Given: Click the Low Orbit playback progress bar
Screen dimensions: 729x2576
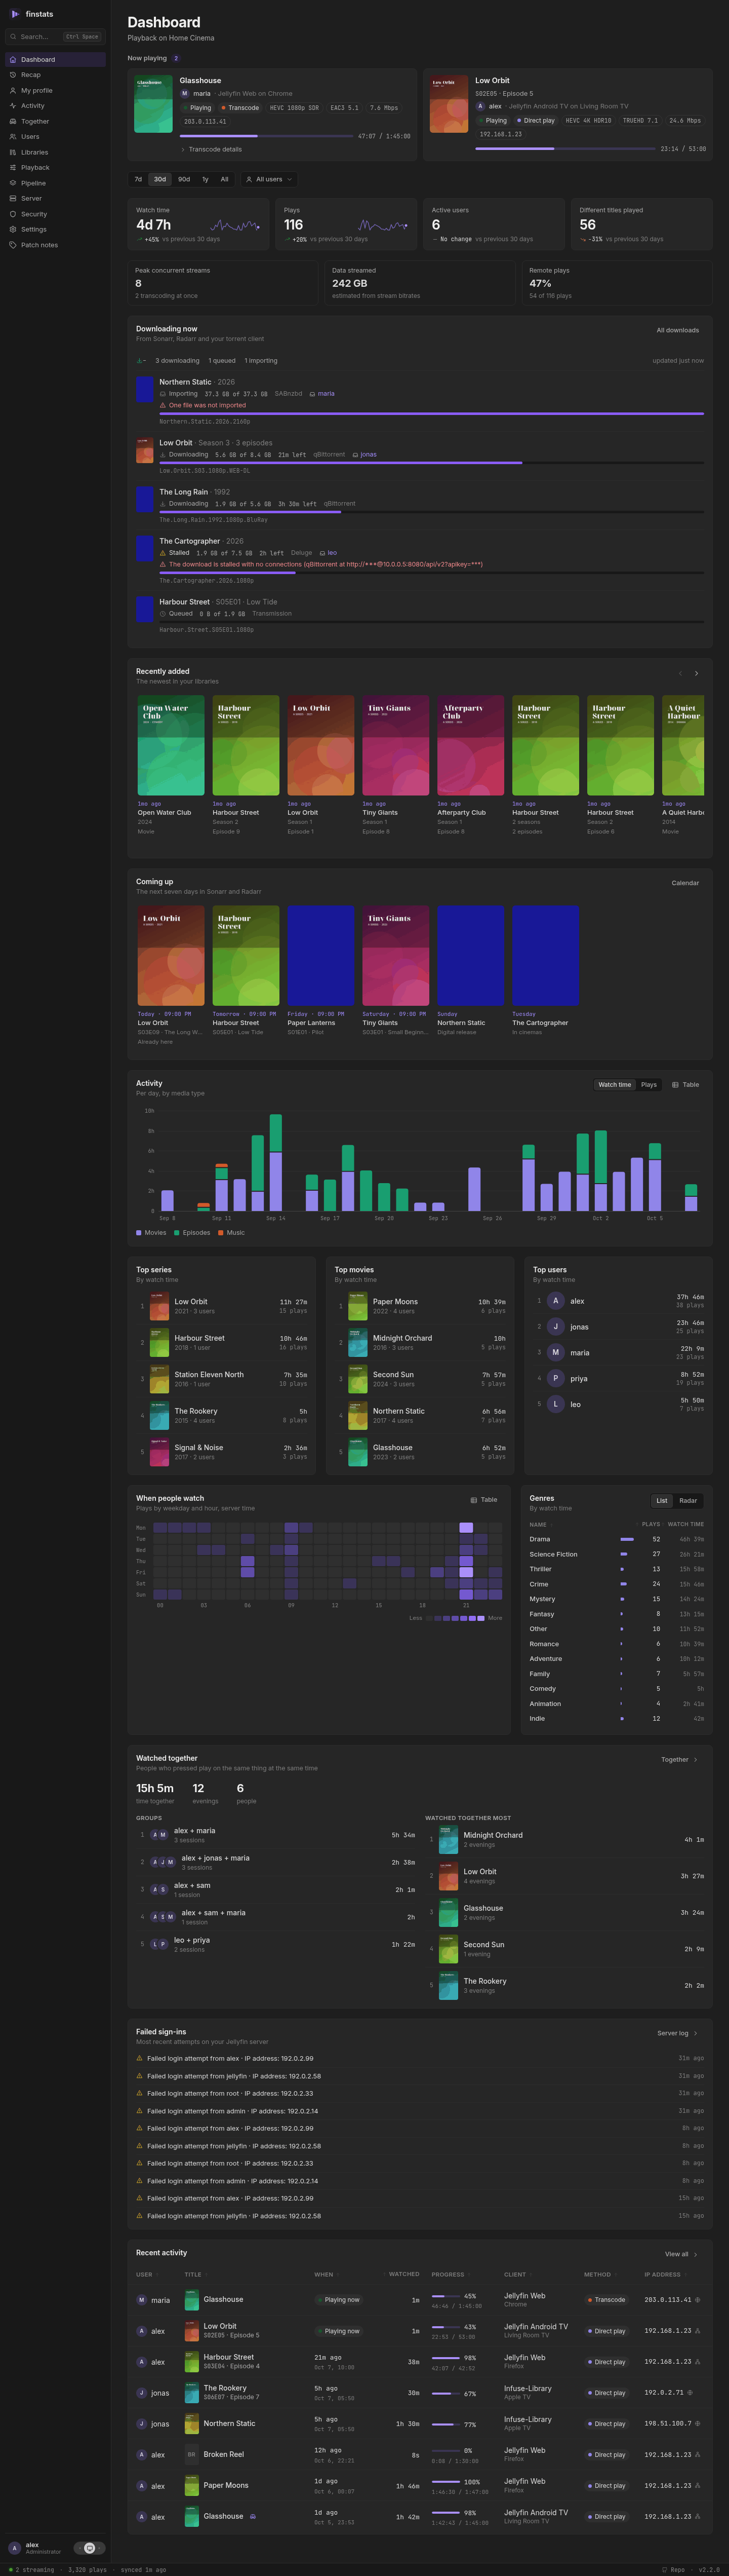Looking at the screenshot, I should click(x=564, y=149).
